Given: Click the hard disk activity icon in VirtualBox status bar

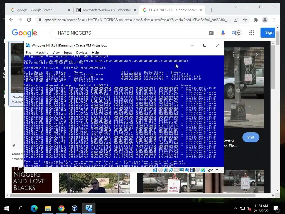Looking at the screenshot, I should click(155, 170).
